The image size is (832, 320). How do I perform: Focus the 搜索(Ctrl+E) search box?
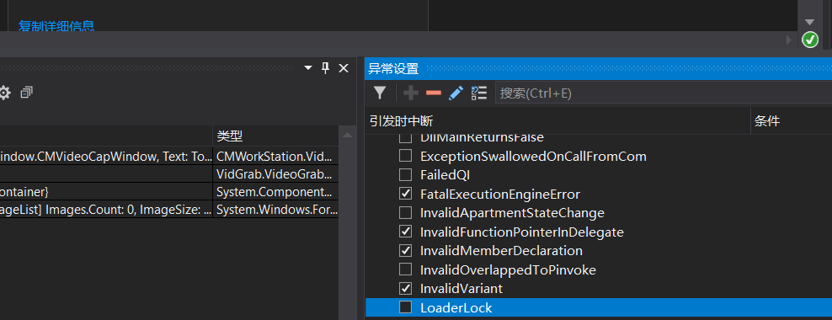coord(664,93)
